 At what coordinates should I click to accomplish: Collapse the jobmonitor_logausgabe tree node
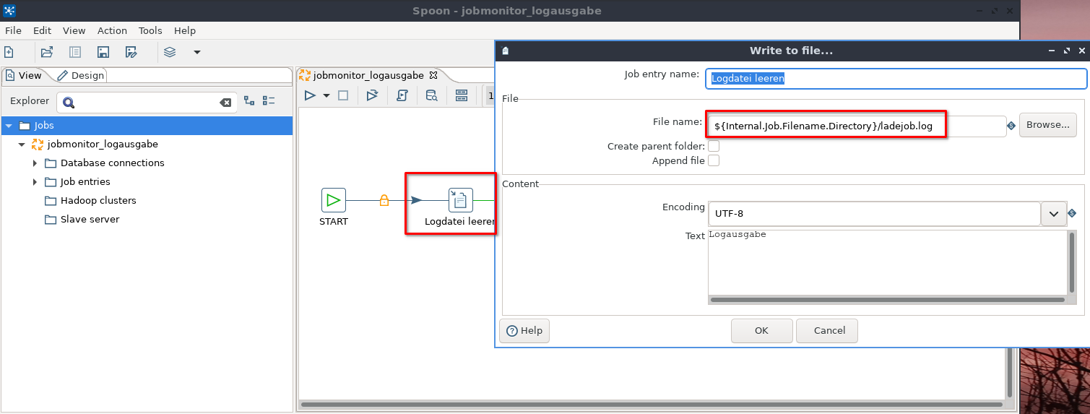(22, 145)
